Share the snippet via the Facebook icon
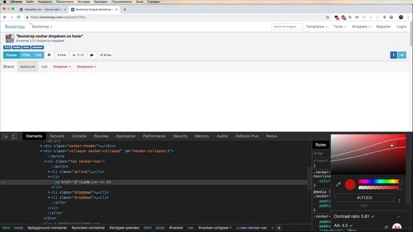Viewport: 413px width, 232px height. 394,55
